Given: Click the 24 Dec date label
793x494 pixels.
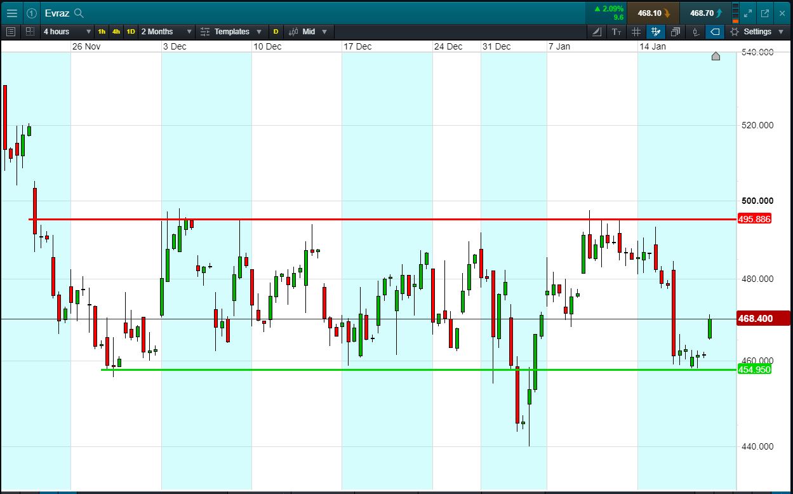Looking at the screenshot, I should 448,46.
